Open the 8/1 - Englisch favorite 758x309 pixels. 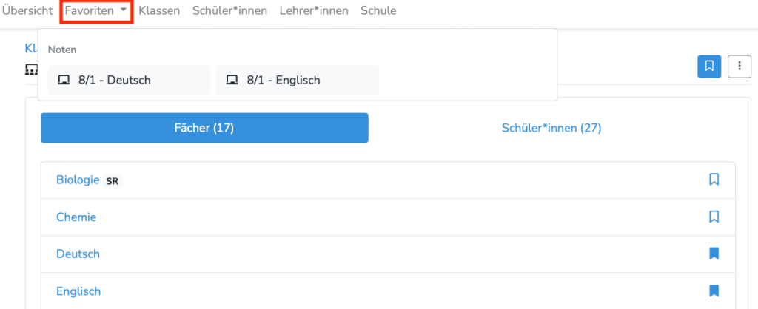coord(298,80)
